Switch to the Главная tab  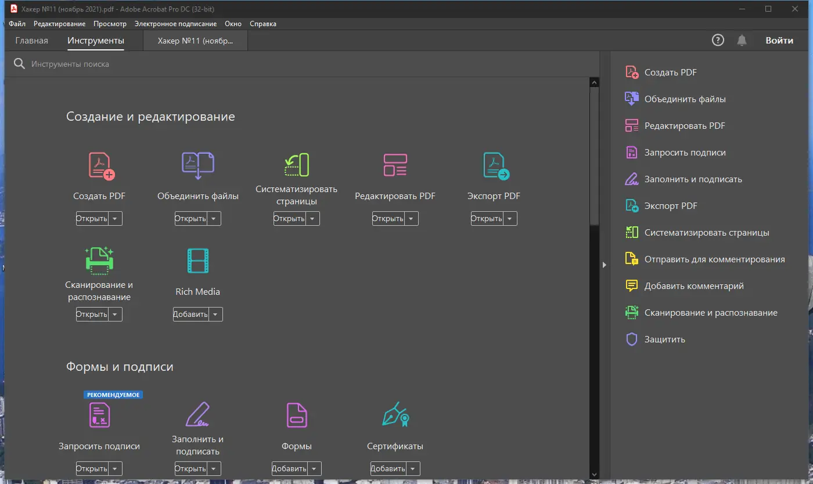coord(32,41)
